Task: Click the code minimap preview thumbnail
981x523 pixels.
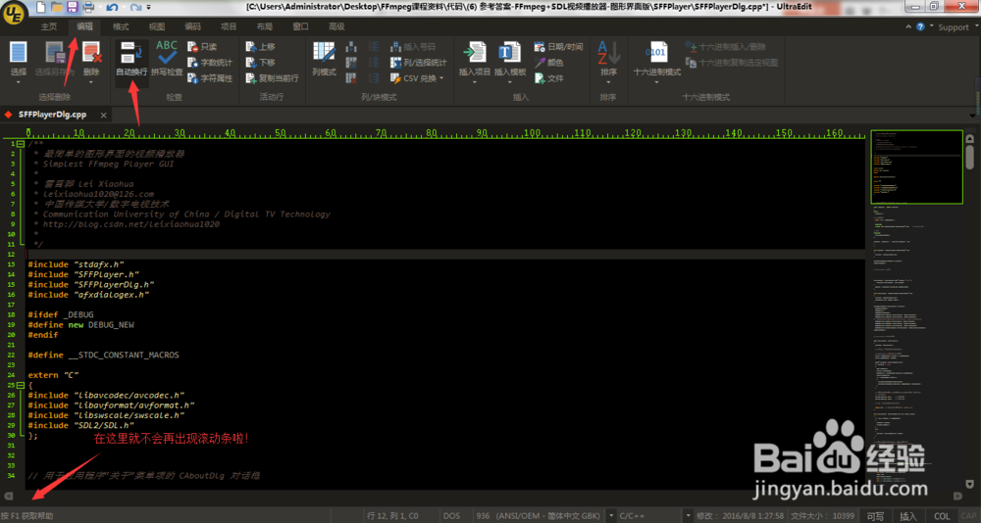Action: click(x=916, y=166)
